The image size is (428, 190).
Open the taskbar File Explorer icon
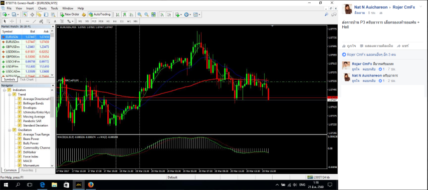click(x=54, y=185)
